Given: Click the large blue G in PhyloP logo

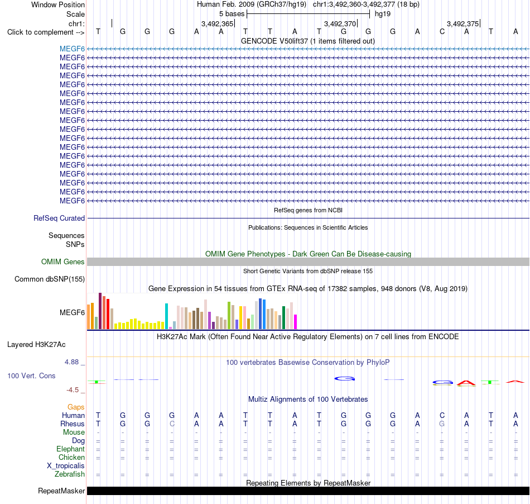Looking at the screenshot, I should pos(344,379).
